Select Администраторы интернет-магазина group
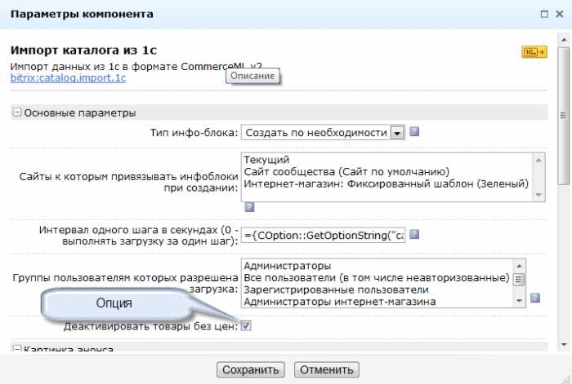The width and height of the screenshot is (572, 384). coord(340,302)
